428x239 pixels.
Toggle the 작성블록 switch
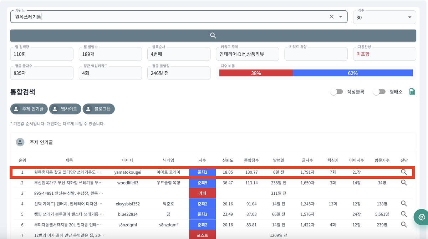pyautogui.click(x=336, y=92)
